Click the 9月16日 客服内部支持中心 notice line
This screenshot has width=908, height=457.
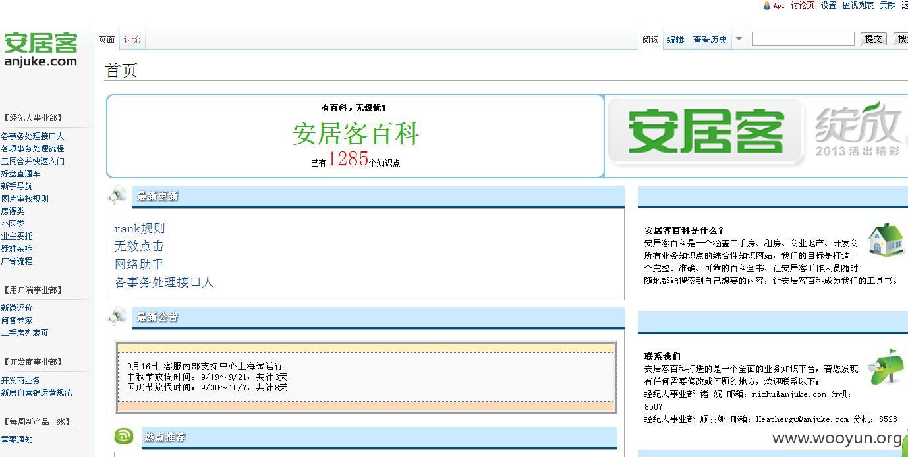pos(205,366)
